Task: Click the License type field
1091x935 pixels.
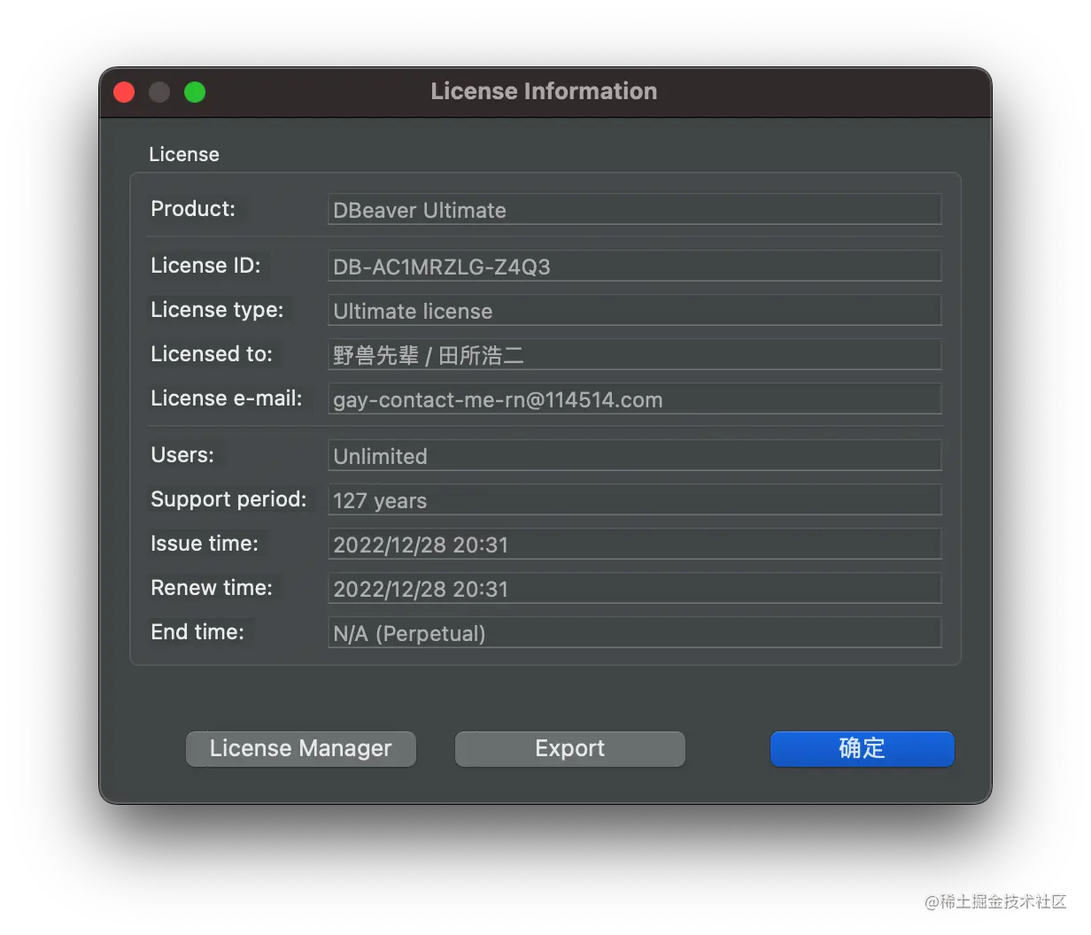Action: (x=634, y=311)
